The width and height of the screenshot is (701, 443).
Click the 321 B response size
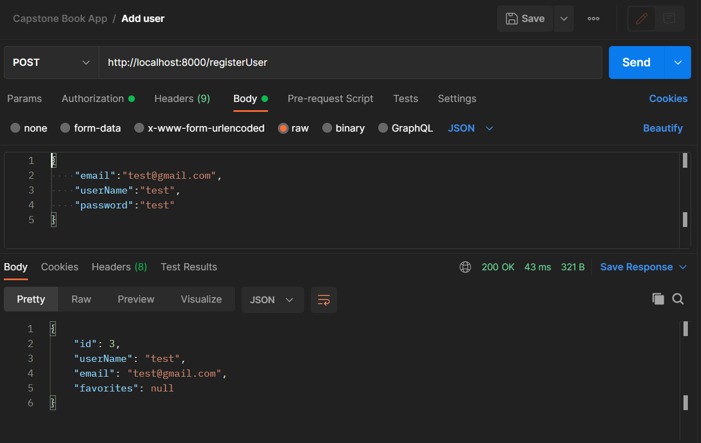(573, 267)
